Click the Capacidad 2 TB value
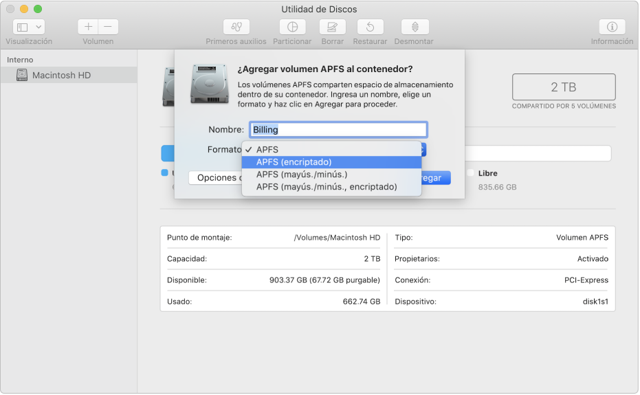Image resolution: width=640 pixels, height=395 pixels. pyautogui.click(x=372, y=259)
